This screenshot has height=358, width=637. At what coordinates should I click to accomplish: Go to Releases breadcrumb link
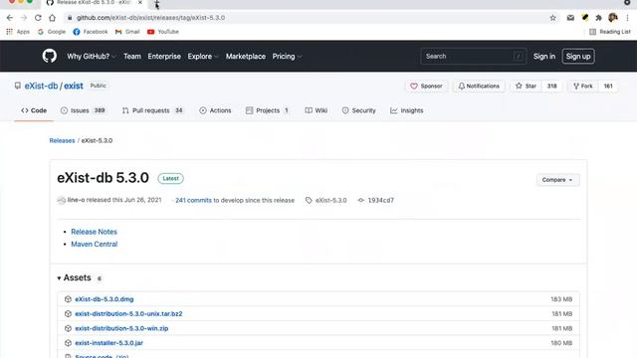(62, 140)
